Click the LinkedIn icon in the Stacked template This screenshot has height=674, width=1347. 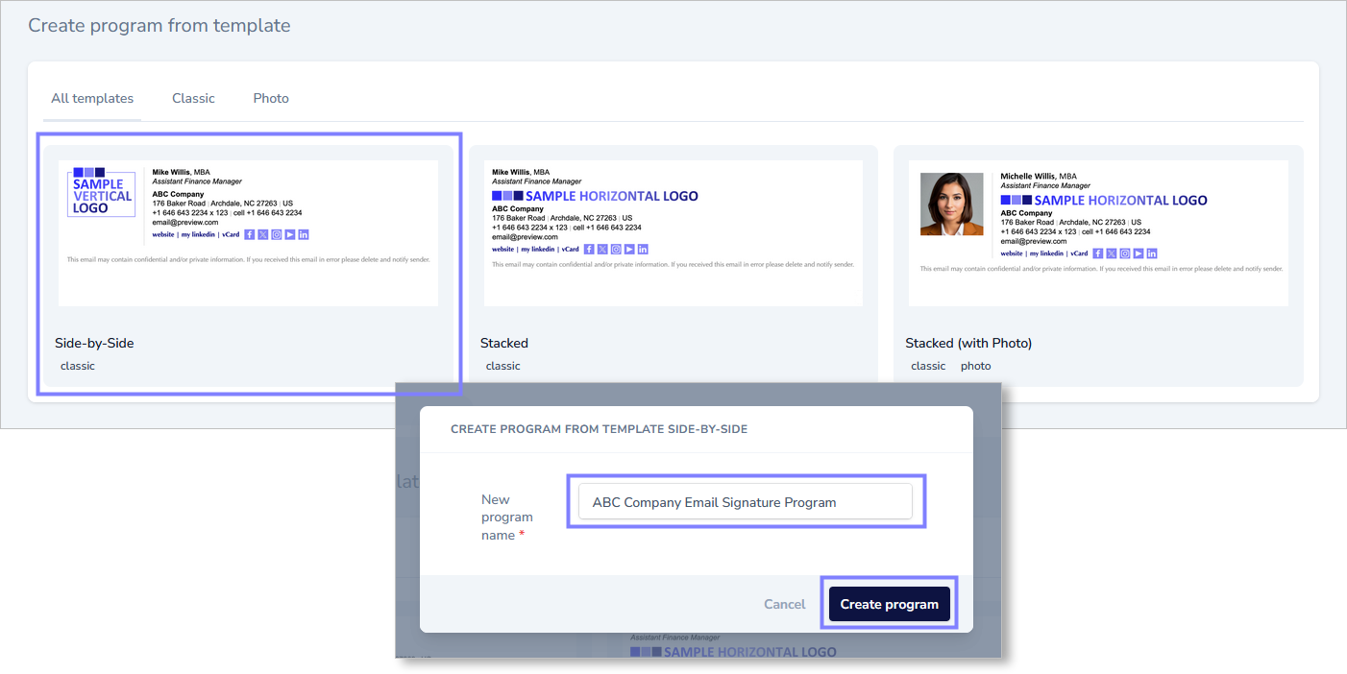(x=643, y=249)
